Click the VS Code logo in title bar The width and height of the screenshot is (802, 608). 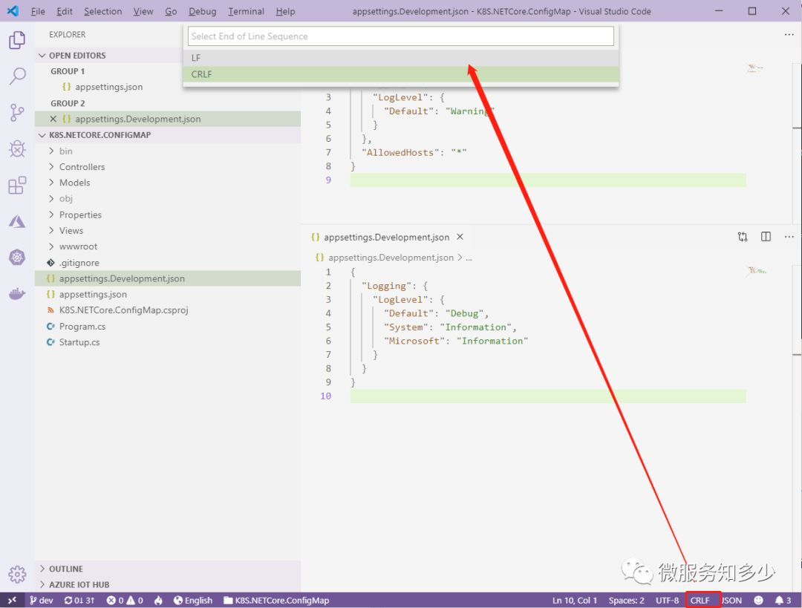[13, 10]
